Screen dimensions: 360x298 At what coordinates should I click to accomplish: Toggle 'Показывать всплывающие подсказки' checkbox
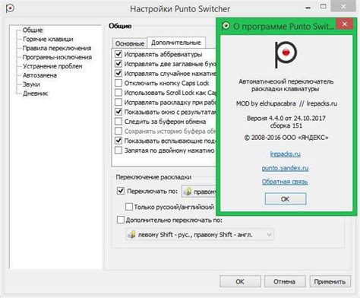click(118, 141)
